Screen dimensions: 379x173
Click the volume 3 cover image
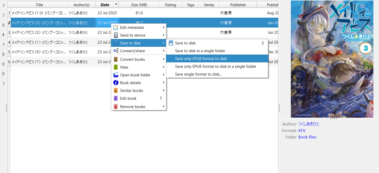click(x=332, y=59)
